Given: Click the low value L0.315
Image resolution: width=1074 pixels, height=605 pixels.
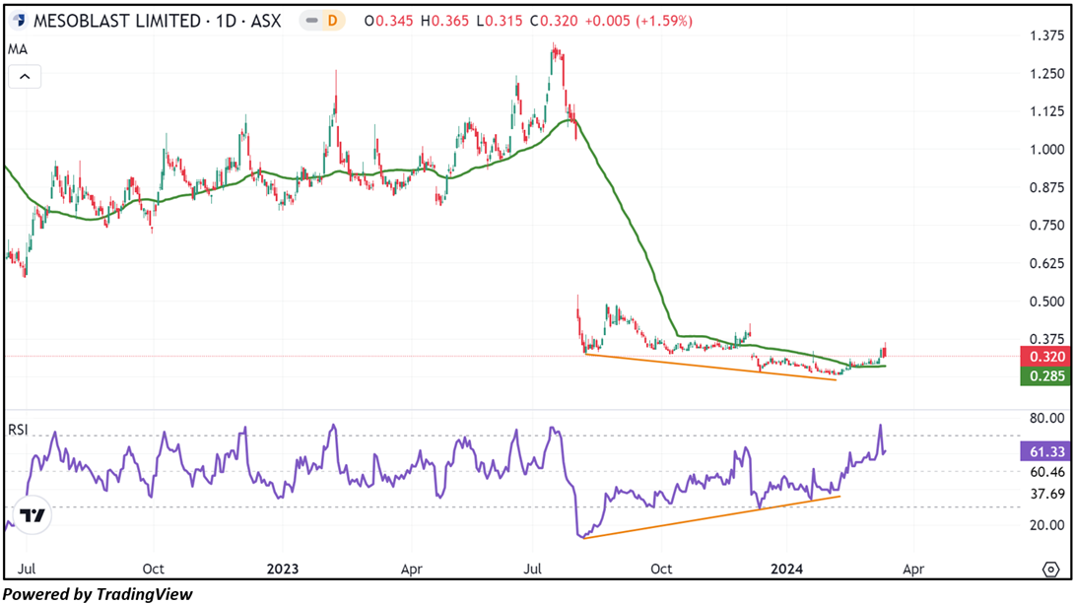Looking at the screenshot, I should pyautogui.click(x=499, y=22).
